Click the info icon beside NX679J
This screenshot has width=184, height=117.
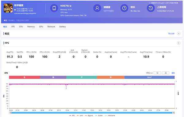(x=71, y=6)
